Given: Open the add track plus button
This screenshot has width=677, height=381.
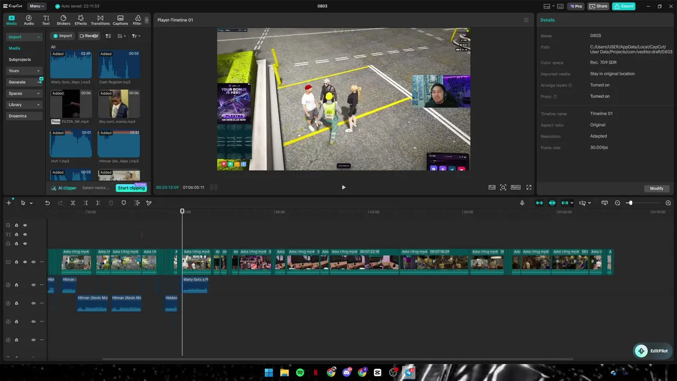Looking at the screenshot, I should 8,203.
